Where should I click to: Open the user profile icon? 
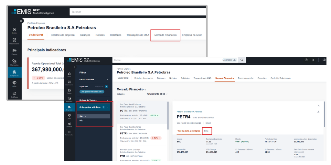324,60
